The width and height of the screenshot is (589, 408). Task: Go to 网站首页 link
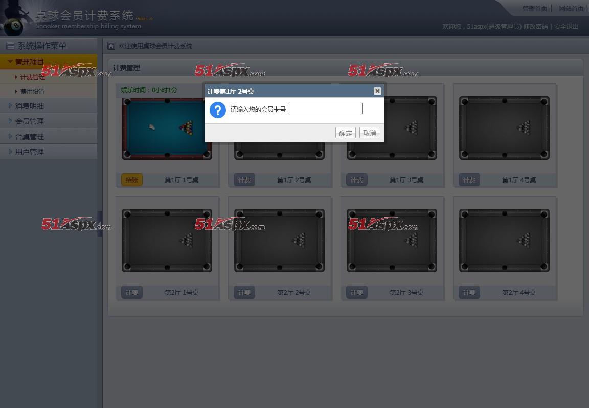pyautogui.click(x=571, y=8)
